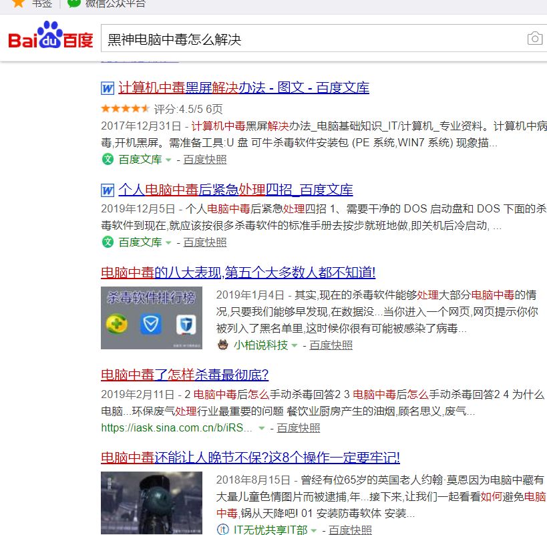Click the Baidu logo

(x=51, y=37)
